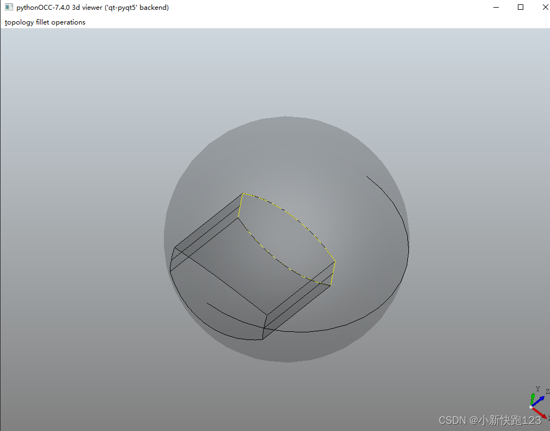
Task: Close the pythonOCC viewer window
Action: [545, 8]
